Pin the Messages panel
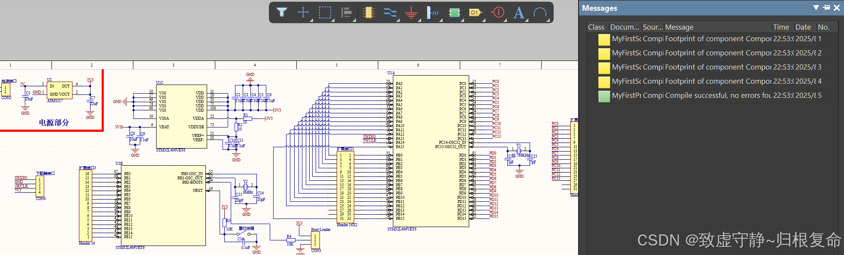 click(x=826, y=8)
